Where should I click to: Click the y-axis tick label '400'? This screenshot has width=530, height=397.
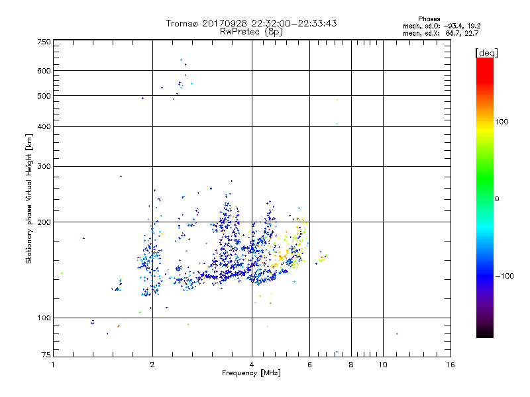(44, 126)
